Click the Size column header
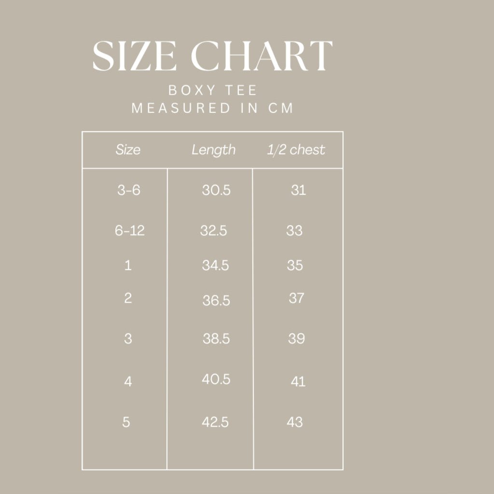The width and height of the screenshot is (494, 494). [x=128, y=150]
